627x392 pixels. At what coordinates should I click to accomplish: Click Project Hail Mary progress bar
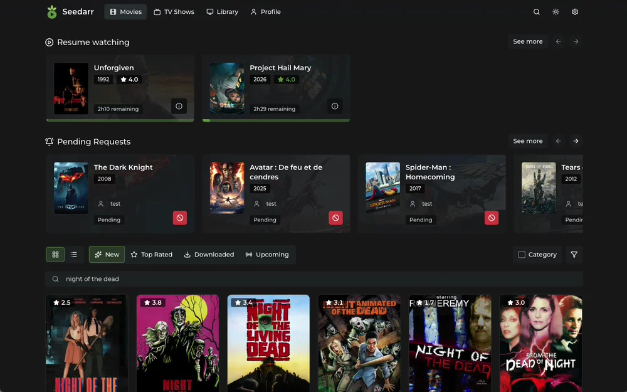pos(276,120)
